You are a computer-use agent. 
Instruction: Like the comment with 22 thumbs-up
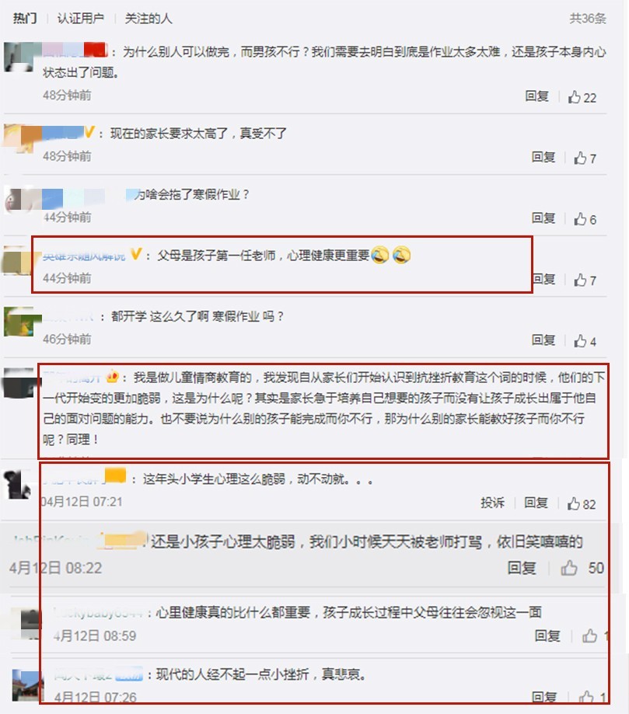click(x=574, y=97)
